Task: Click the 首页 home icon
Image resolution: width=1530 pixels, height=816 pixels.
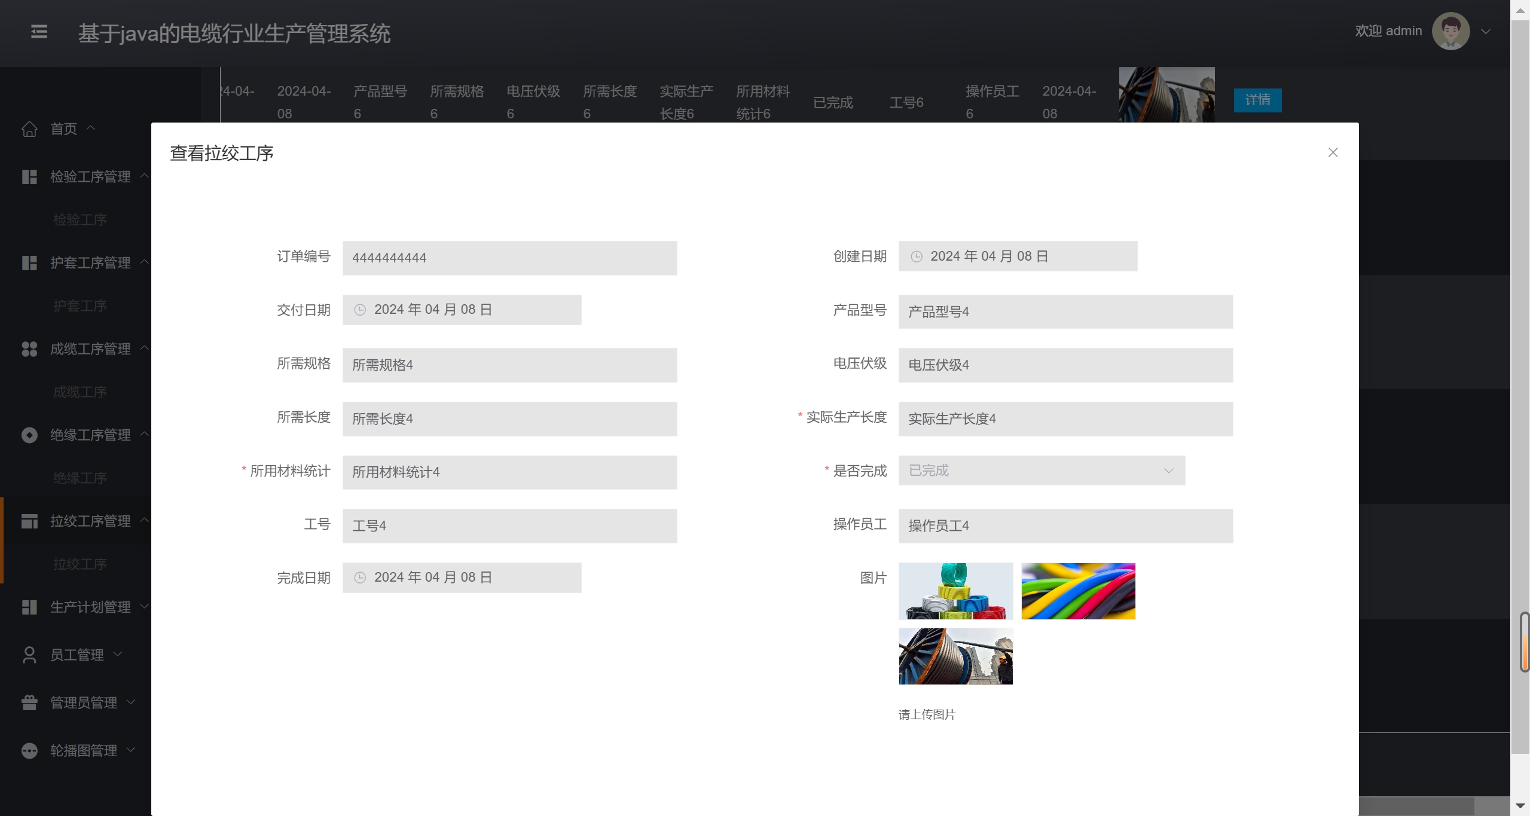Action: click(x=29, y=129)
